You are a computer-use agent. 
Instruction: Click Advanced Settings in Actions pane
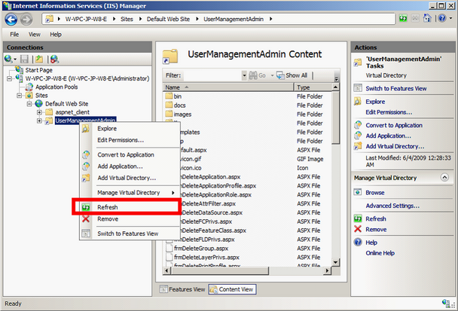[x=392, y=206]
